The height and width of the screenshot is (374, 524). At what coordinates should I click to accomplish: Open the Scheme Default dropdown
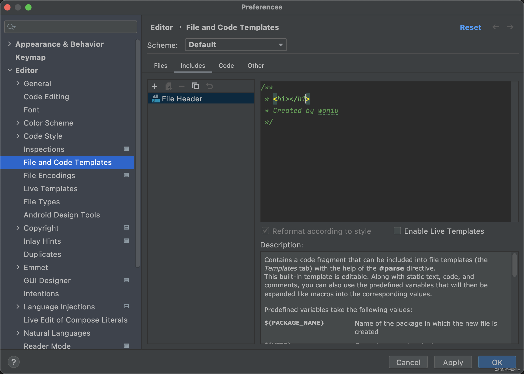click(x=236, y=45)
